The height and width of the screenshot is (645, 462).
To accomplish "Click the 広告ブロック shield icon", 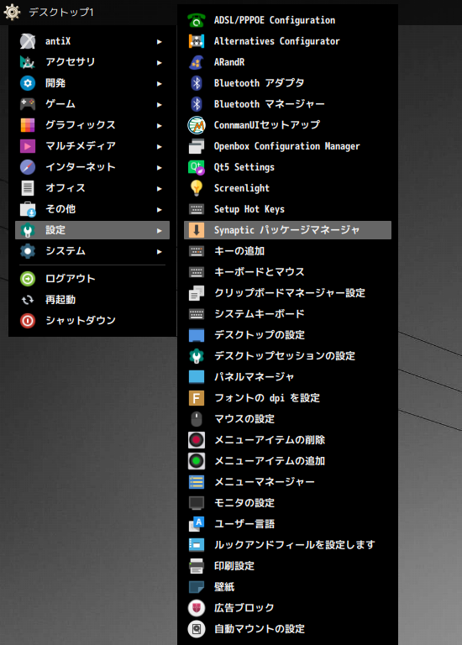I will [x=197, y=607].
